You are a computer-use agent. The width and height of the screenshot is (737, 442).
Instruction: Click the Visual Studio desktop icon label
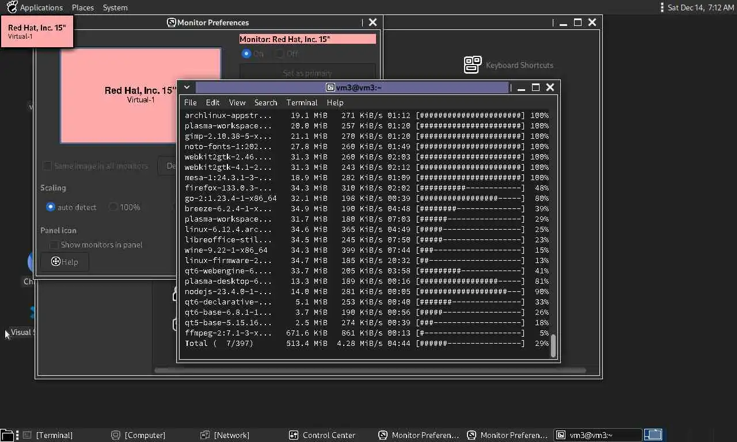(x=23, y=332)
